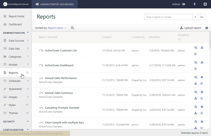211x136 pixels.
Task: Click the Admin user link
Action: [x=176, y=4]
